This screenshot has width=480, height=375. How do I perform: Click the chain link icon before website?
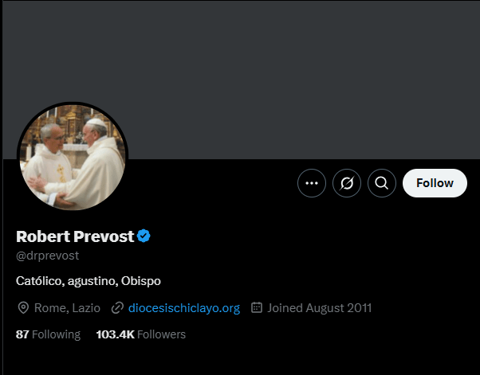(117, 307)
